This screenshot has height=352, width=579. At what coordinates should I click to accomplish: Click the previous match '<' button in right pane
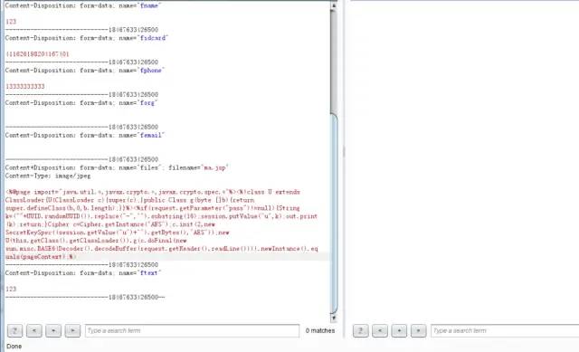pos(380,330)
